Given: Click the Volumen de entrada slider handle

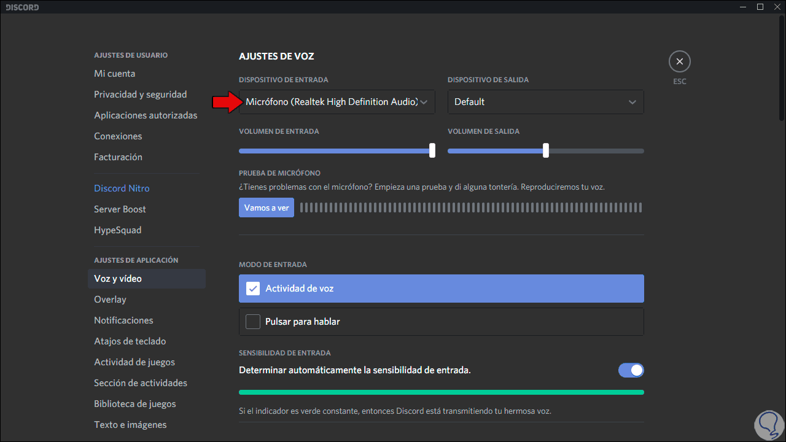Looking at the screenshot, I should click(x=432, y=150).
